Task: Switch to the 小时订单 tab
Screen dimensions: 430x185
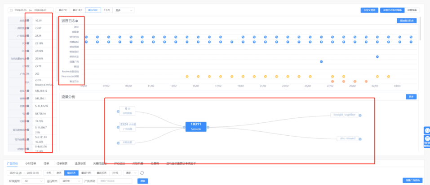Action: (31, 163)
